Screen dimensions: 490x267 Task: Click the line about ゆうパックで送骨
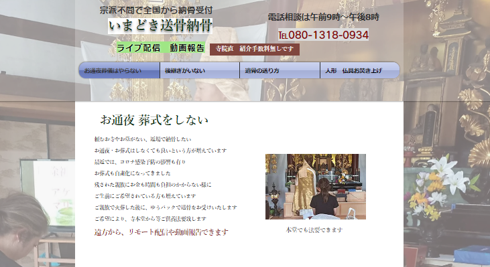click(166, 207)
